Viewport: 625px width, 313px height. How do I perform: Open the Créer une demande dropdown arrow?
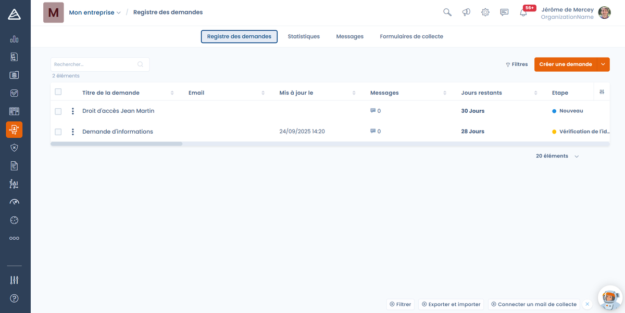click(603, 64)
